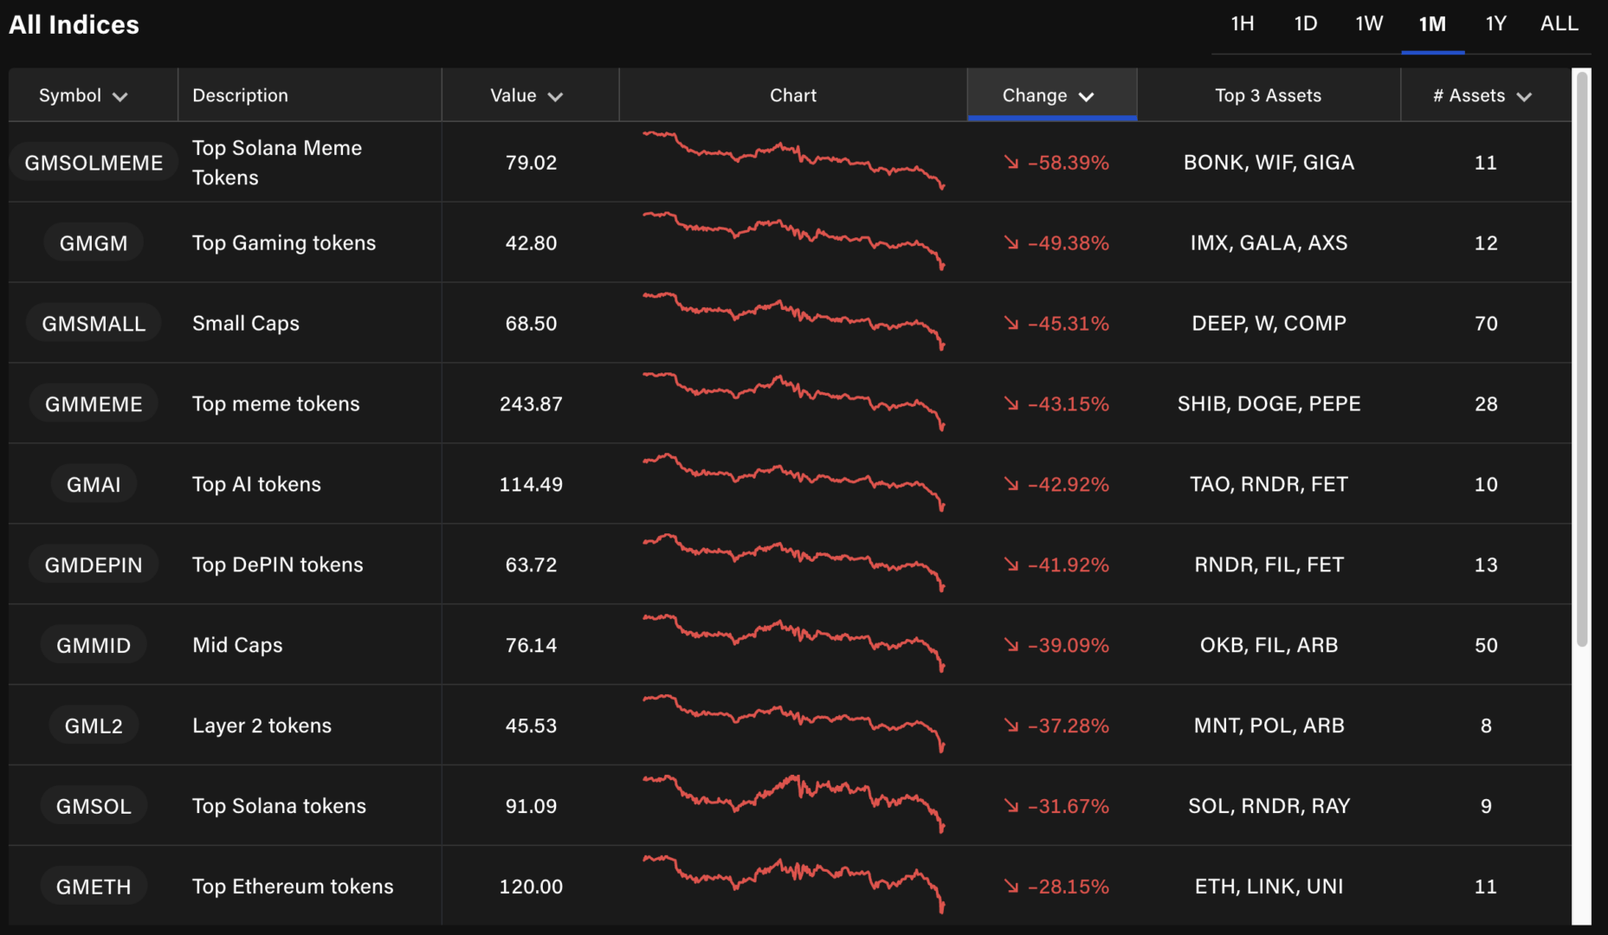Sort the table by Value column
The width and height of the screenshot is (1608, 935).
pos(526,95)
